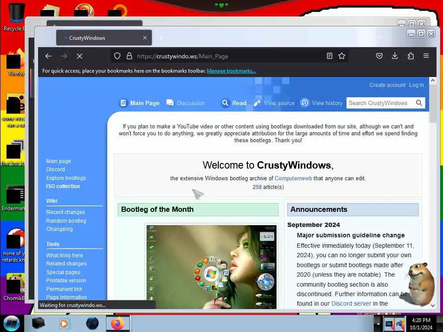Open the Changelog sidebar link
Screen dimensions: 443x332
coord(59,229)
